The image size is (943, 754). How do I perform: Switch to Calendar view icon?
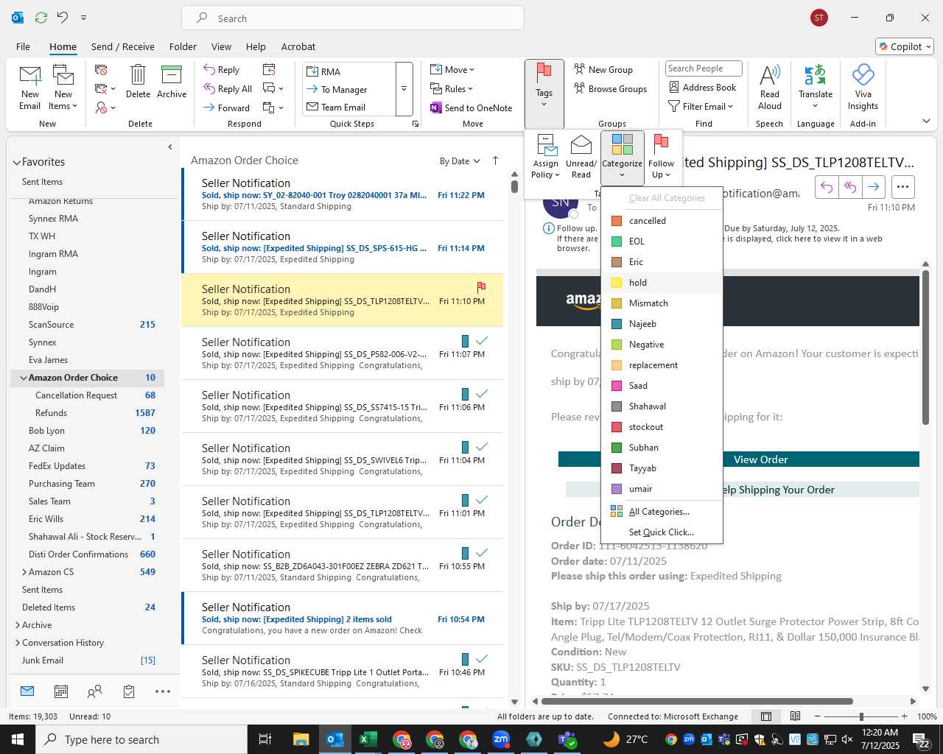(61, 691)
